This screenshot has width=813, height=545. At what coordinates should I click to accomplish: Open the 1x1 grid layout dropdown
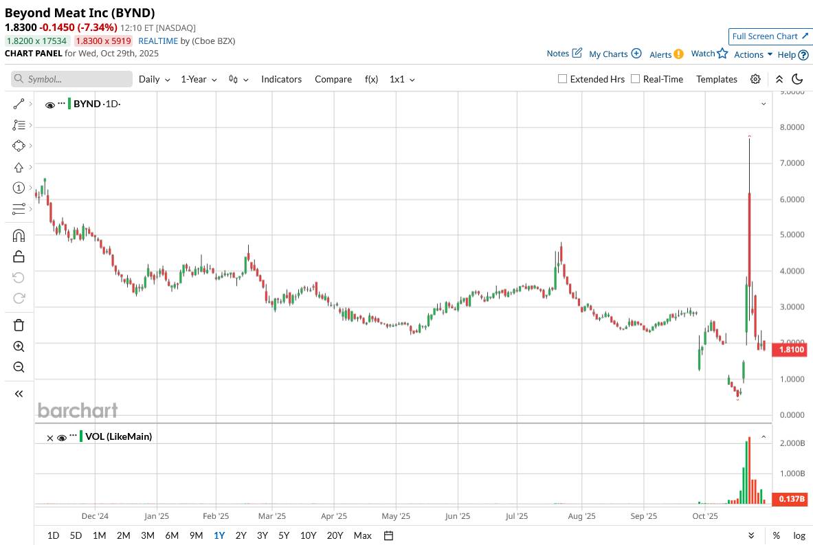point(402,79)
